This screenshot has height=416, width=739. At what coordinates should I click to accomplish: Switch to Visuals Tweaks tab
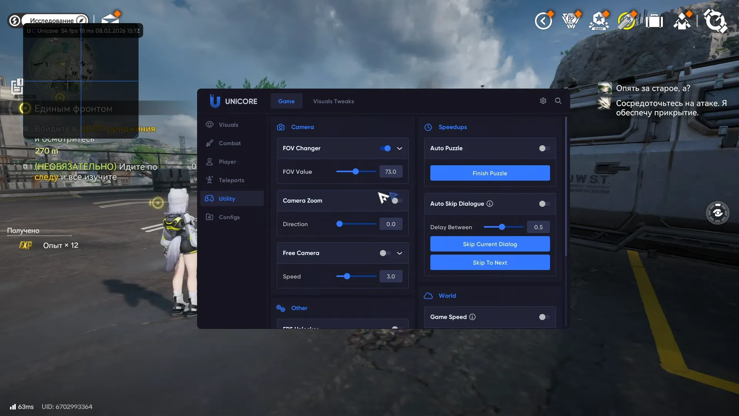click(x=333, y=101)
